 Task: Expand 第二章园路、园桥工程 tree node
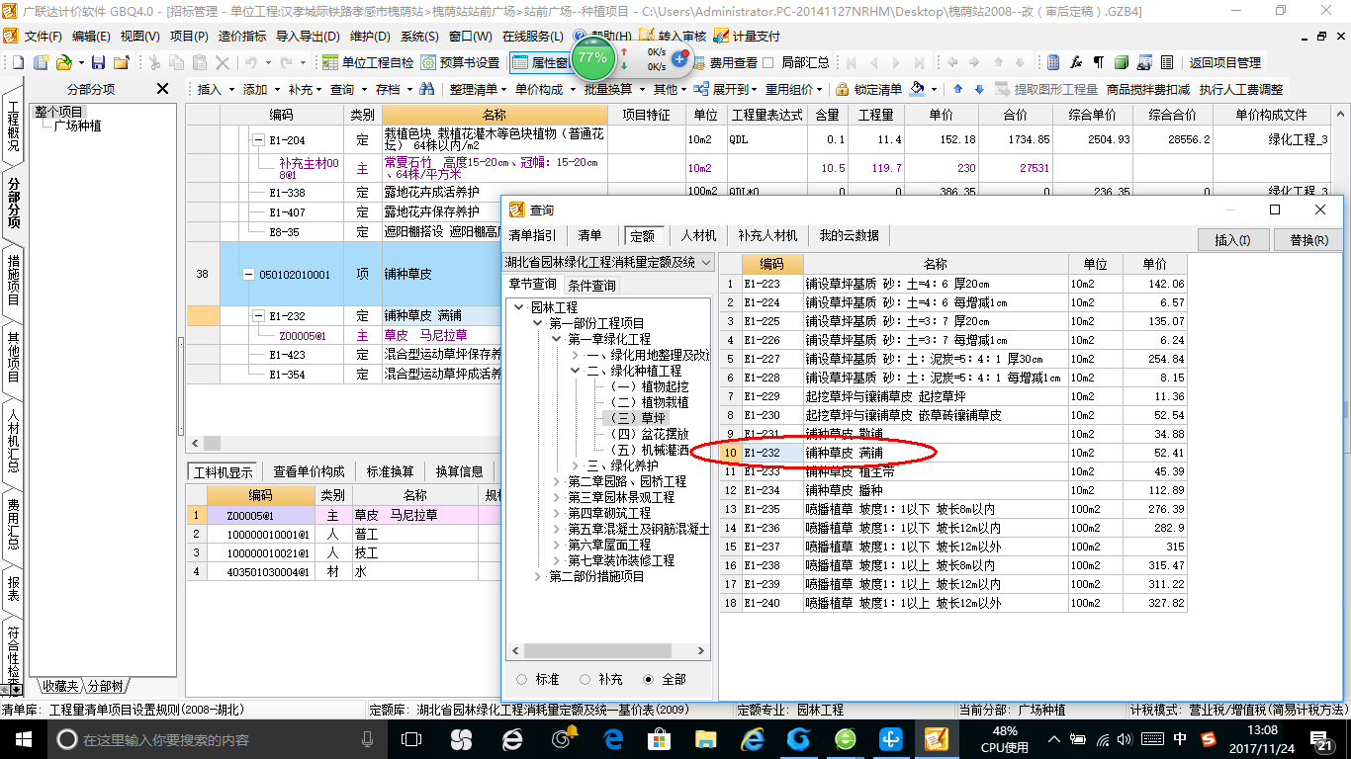pyautogui.click(x=557, y=481)
